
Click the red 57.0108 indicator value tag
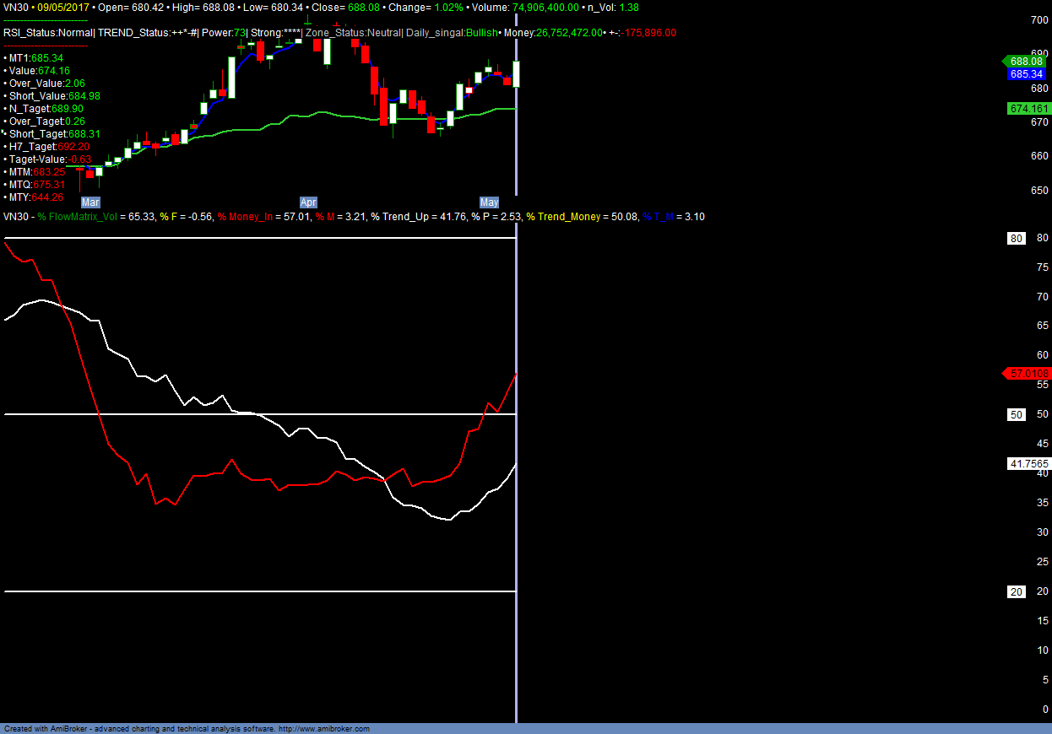(x=1027, y=374)
